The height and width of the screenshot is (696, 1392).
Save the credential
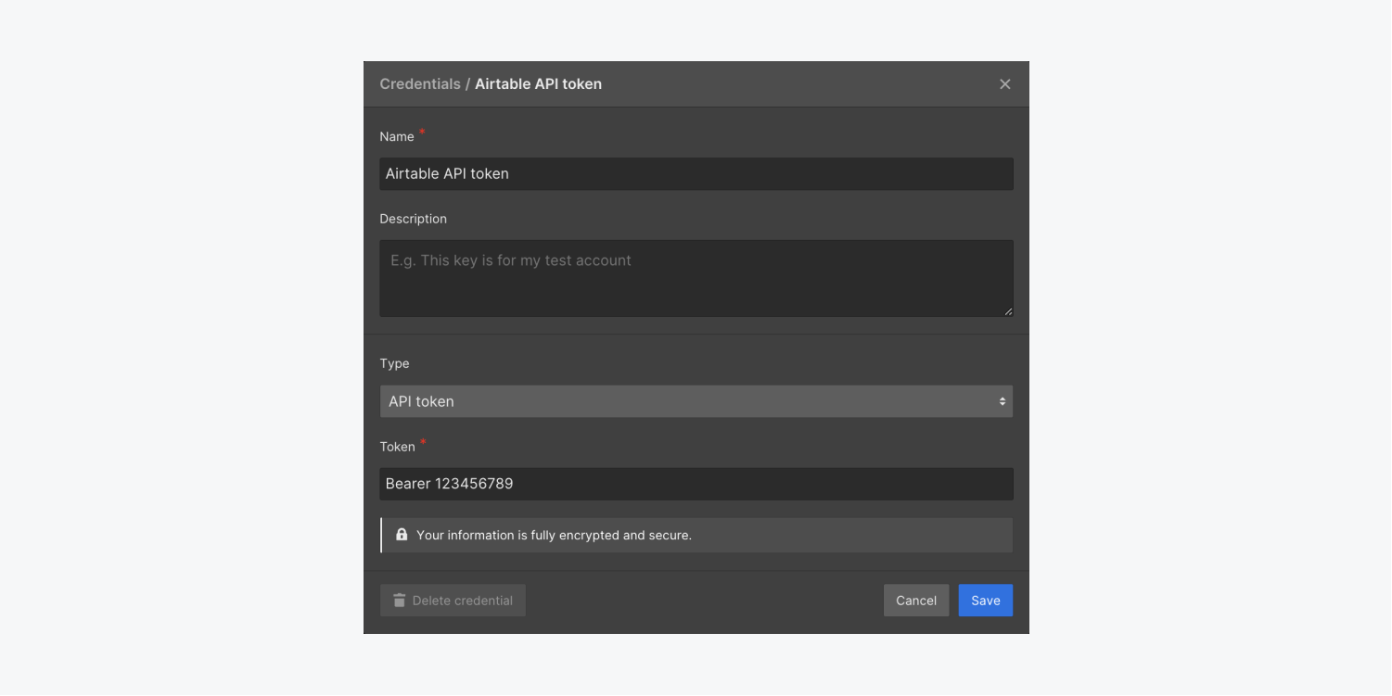pos(986,601)
